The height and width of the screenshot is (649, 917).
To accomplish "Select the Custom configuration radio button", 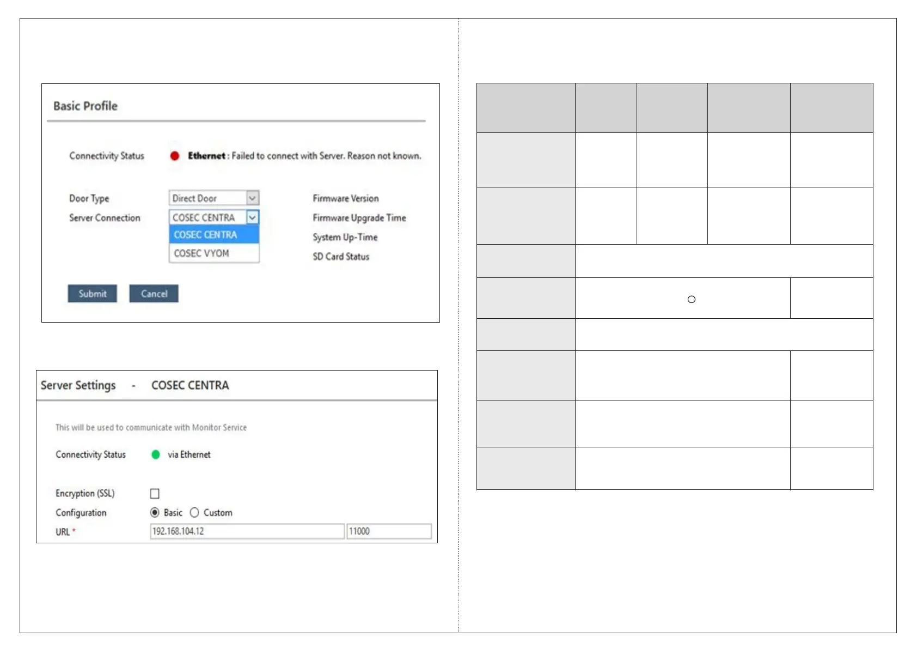I will pos(194,512).
